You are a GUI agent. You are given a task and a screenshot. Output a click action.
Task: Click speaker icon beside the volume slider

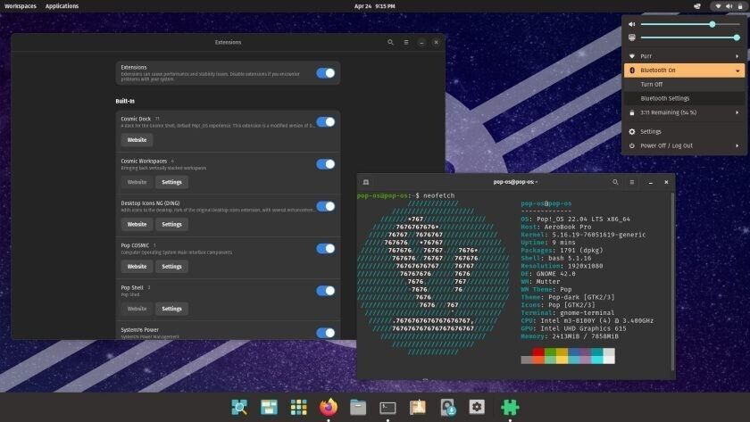[x=632, y=24]
